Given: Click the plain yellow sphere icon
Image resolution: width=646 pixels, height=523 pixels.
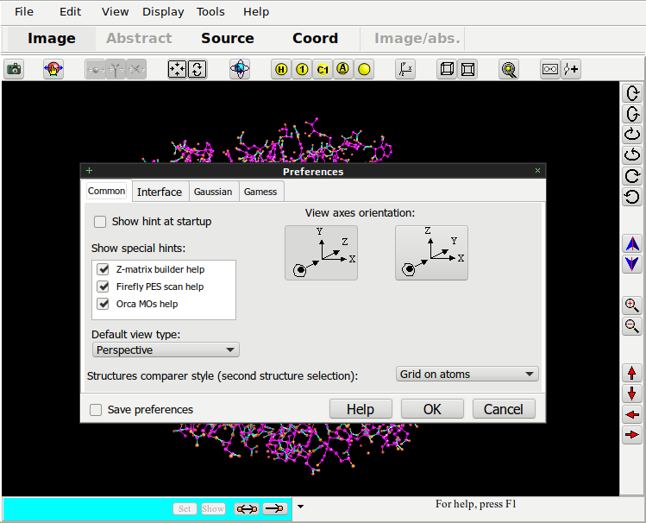Looking at the screenshot, I should click(x=364, y=69).
